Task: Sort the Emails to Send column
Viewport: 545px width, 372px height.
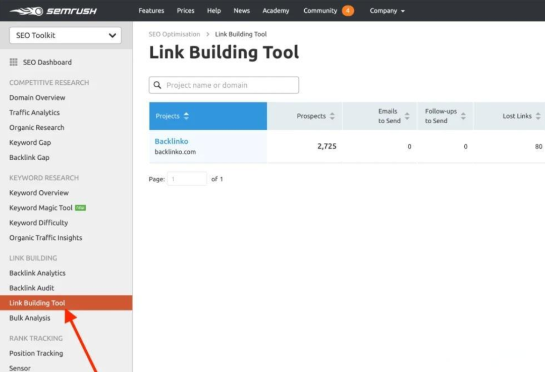Action: [x=407, y=116]
